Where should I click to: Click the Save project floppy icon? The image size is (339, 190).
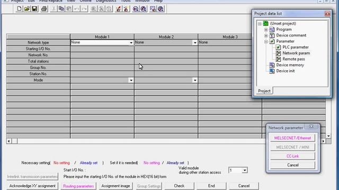tap(34, 9)
